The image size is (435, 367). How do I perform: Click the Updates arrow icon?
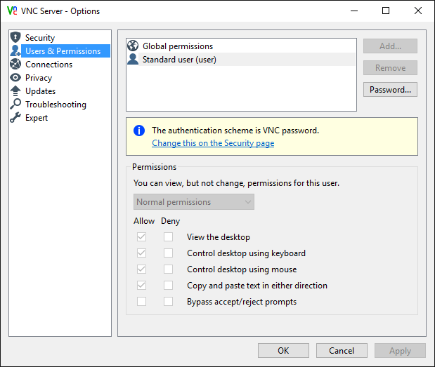(15, 91)
